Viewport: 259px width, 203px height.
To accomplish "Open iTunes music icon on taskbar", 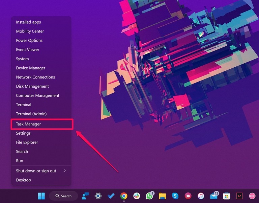I will coord(201,196).
